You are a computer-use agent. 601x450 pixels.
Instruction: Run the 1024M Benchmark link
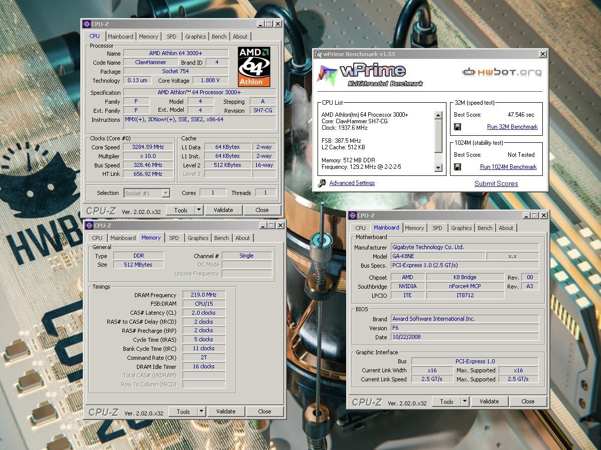[x=508, y=167]
